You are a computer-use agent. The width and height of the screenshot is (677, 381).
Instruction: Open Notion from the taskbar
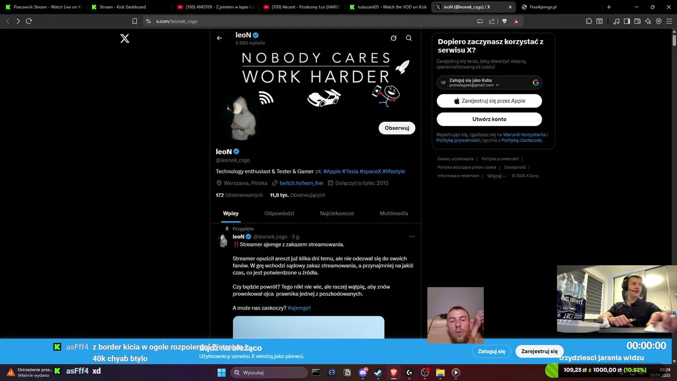(x=347, y=373)
